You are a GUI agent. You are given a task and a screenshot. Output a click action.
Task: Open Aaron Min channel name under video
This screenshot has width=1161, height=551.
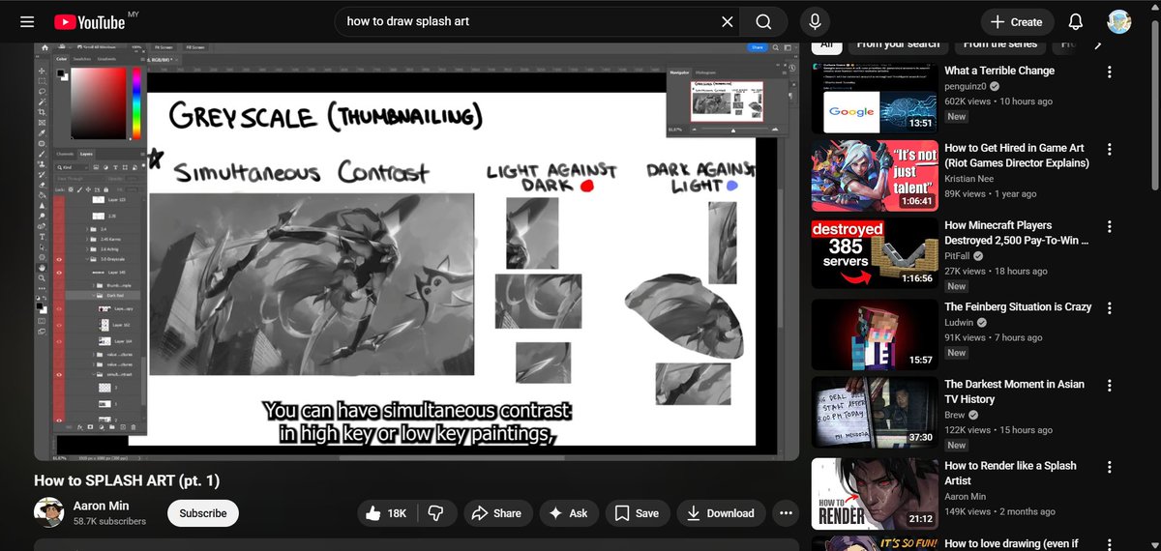[103, 506]
